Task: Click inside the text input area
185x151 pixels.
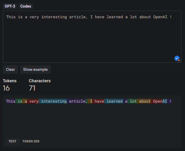Action: pos(92,37)
